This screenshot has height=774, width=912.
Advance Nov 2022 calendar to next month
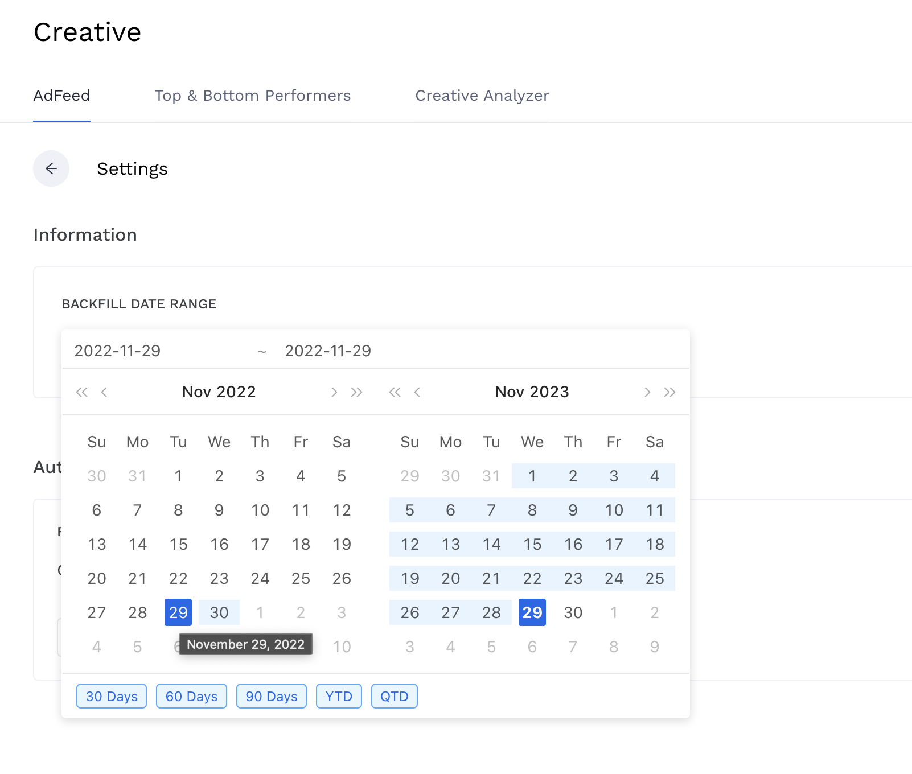point(334,392)
